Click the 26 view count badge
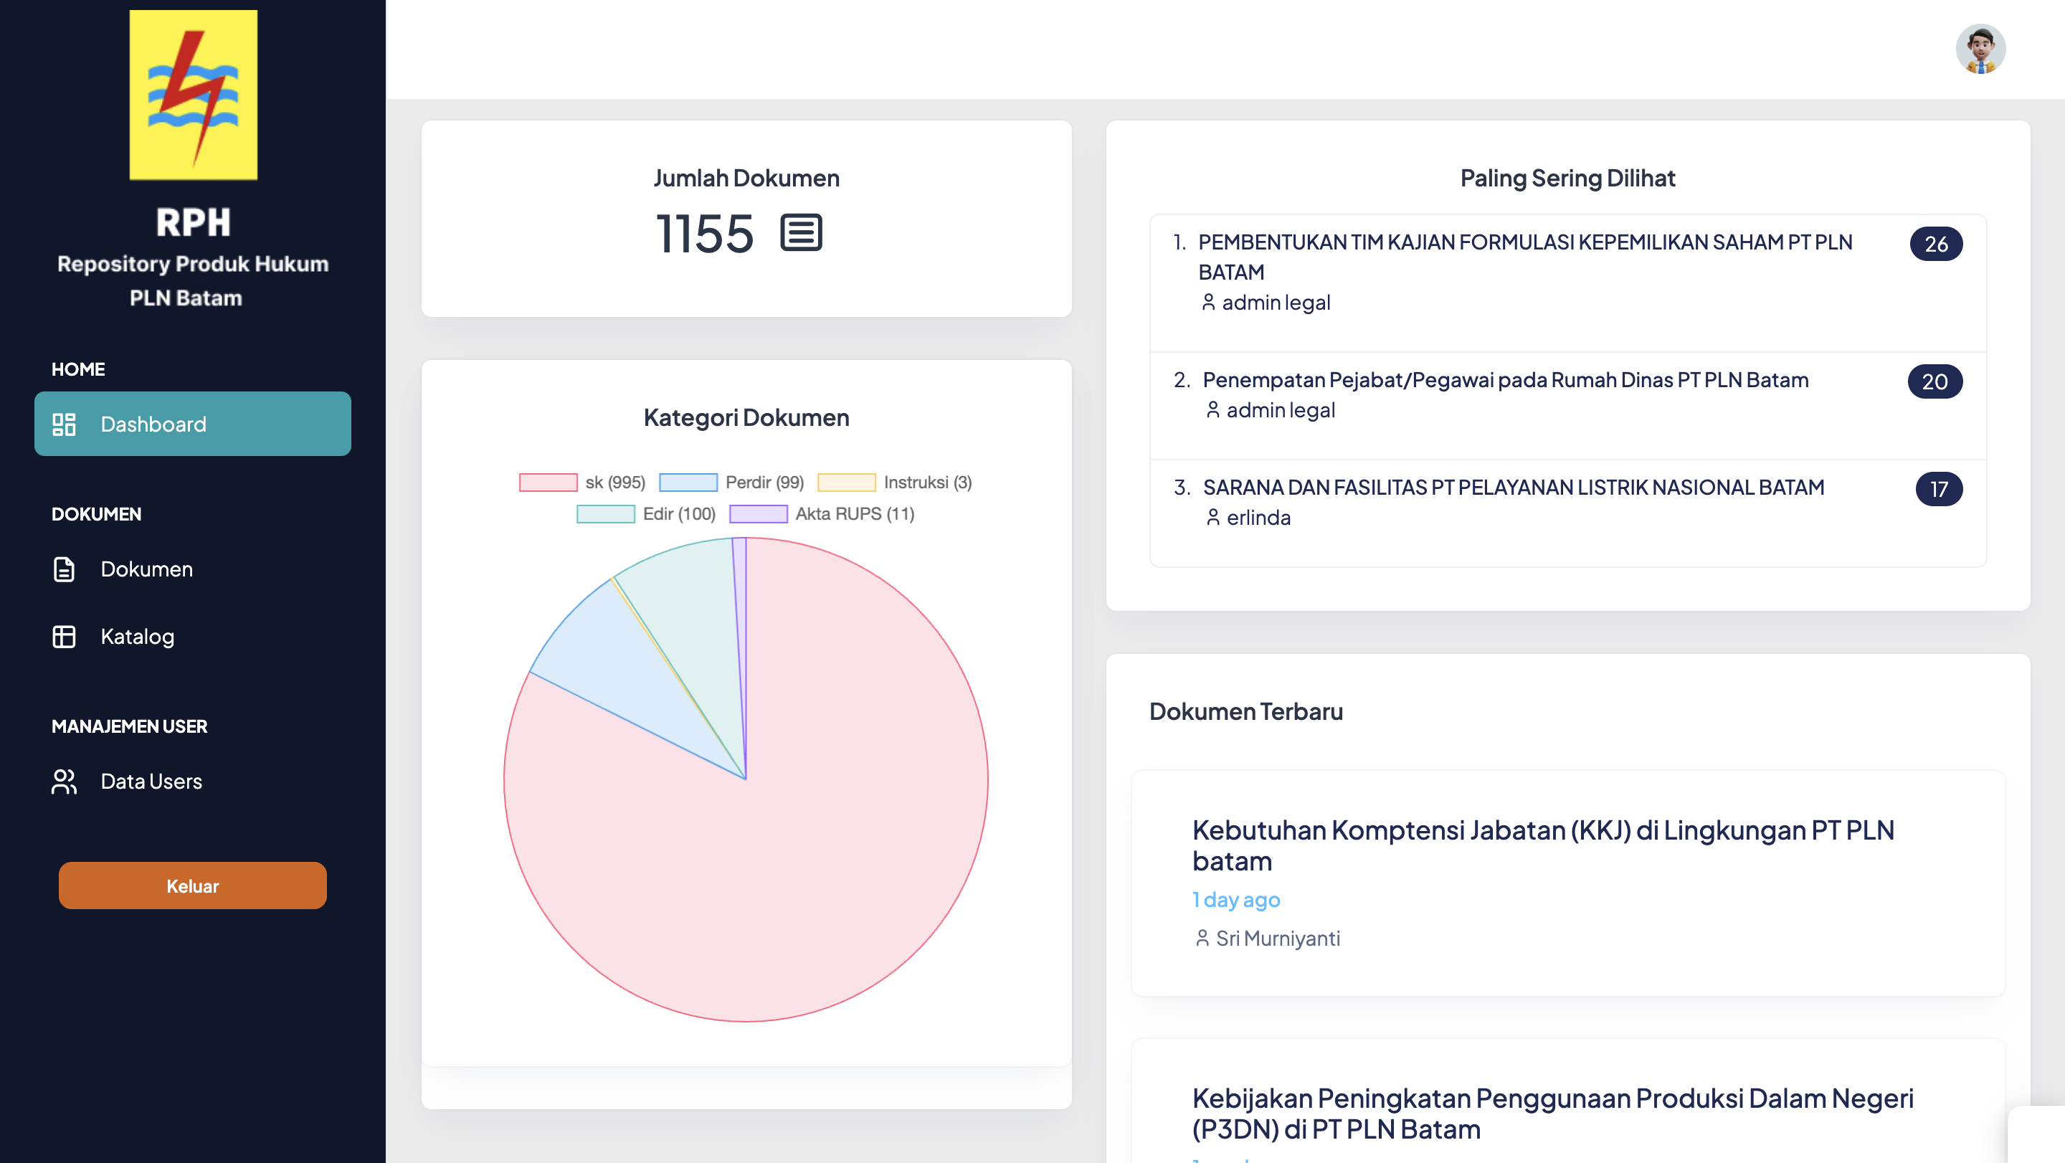The height and width of the screenshot is (1163, 2065). tap(1935, 244)
